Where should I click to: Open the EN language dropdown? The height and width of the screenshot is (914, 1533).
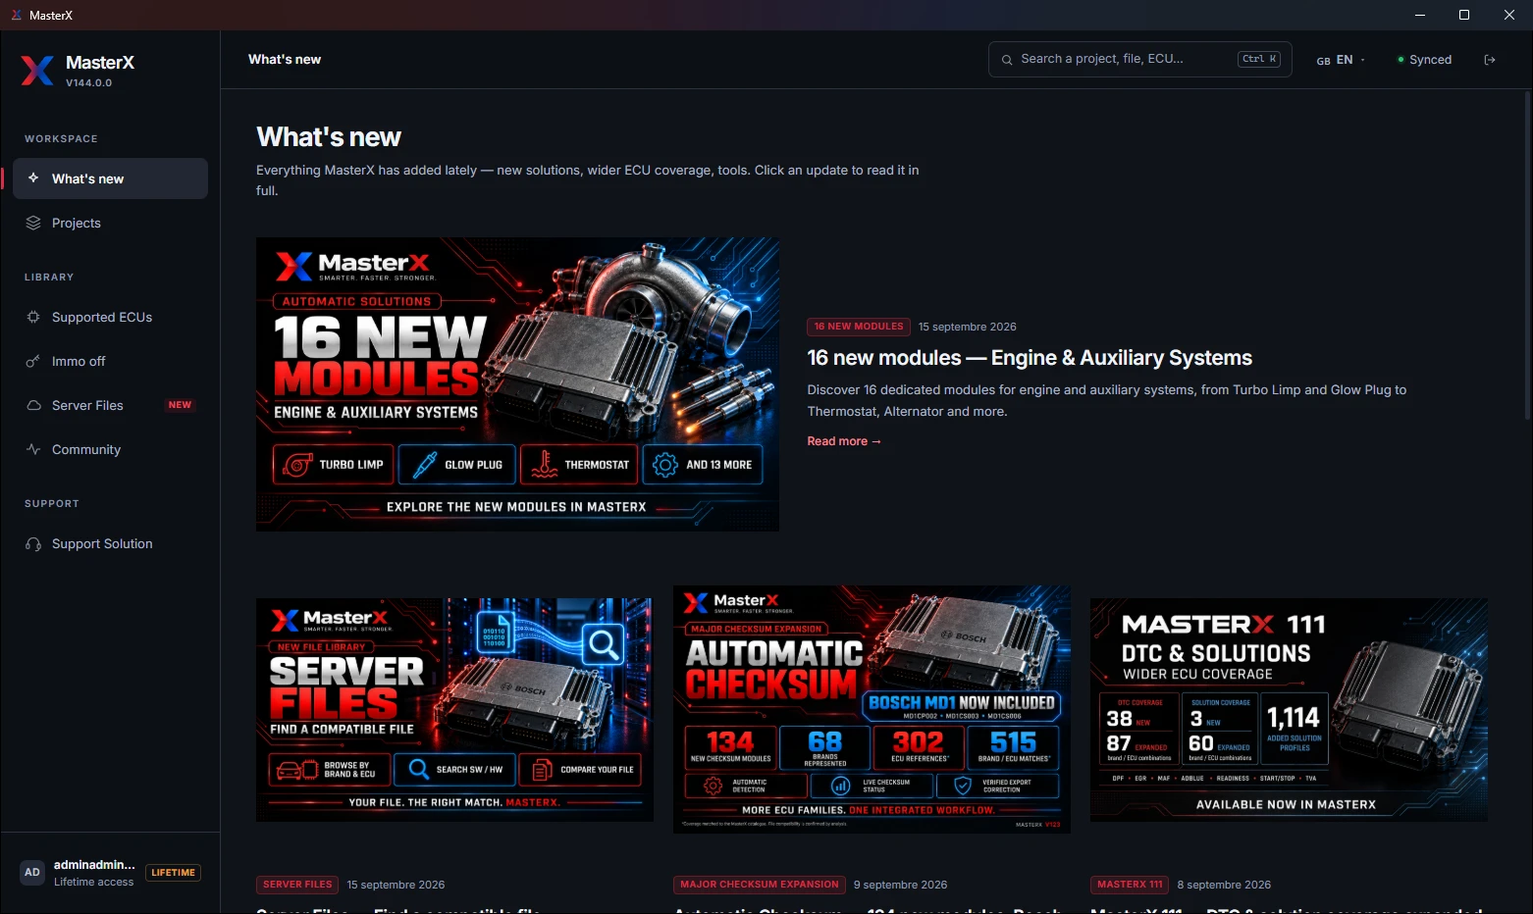1341,60
